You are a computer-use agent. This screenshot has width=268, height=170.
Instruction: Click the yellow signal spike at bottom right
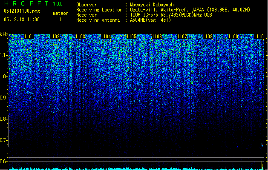[262, 165]
